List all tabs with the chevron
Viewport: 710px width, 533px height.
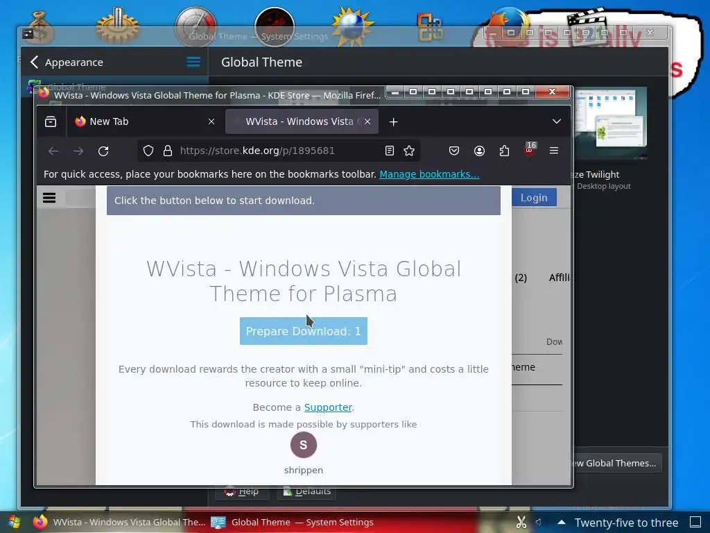557,121
